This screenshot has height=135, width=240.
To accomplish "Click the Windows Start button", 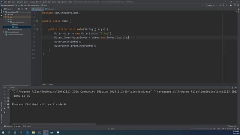I will coord(3,132).
